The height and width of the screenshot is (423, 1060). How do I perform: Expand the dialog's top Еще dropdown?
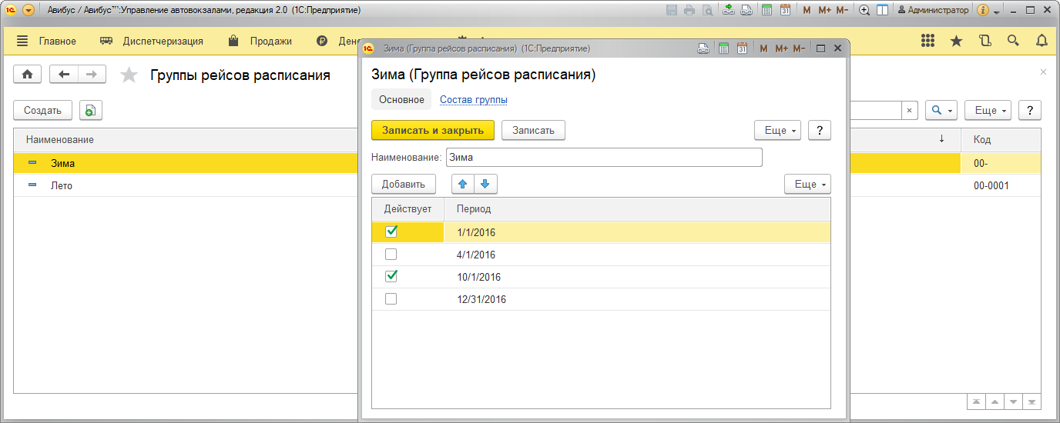coord(778,131)
